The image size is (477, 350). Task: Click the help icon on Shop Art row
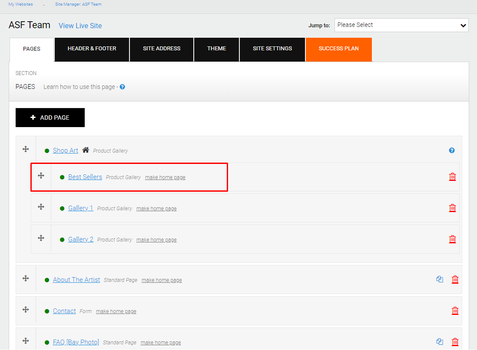point(452,150)
